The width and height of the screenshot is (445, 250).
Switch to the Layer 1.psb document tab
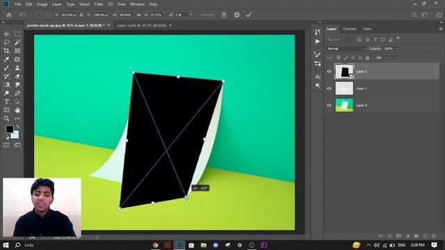tap(141, 25)
